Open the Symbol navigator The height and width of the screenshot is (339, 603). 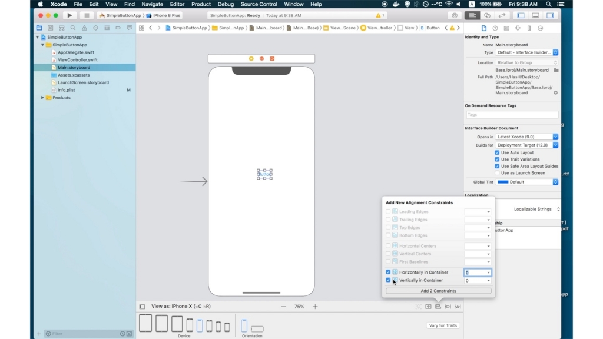pos(61,28)
